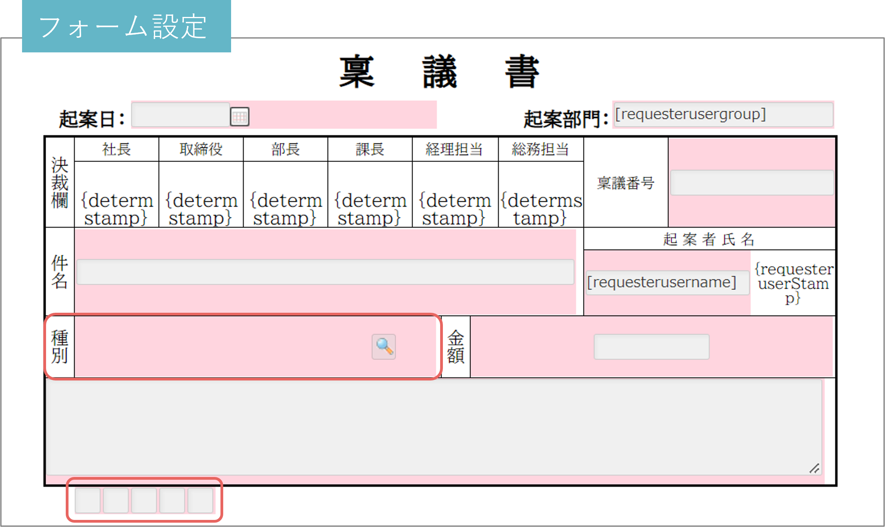The width and height of the screenshot is (885, 527).
Task: Click the {requesteruserStamp} placeholder
Action: (x=793, y=283)
